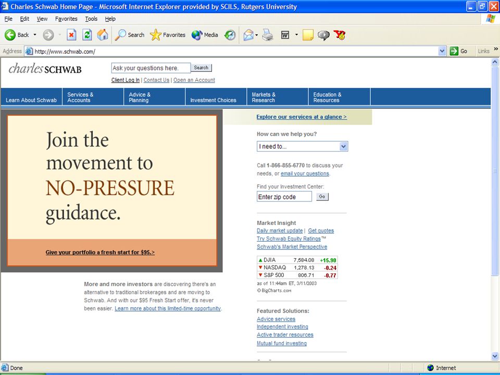The width and height of the screenshot is (500, 375).
Task: Open the Mail dropdown arrow
Action: pos(256,35)
